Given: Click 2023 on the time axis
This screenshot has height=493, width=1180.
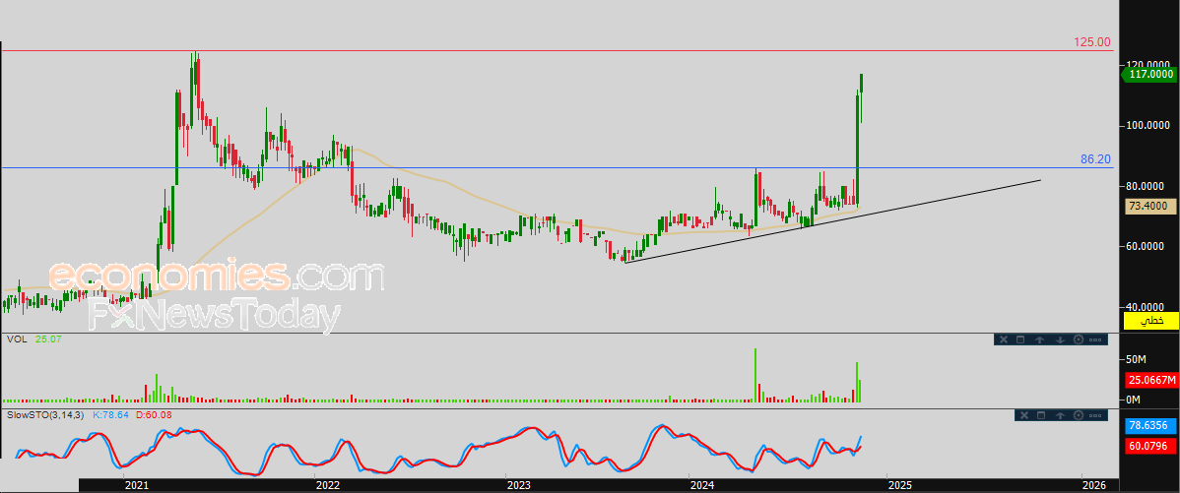Looking at the screenshot, I should point(519,485).
